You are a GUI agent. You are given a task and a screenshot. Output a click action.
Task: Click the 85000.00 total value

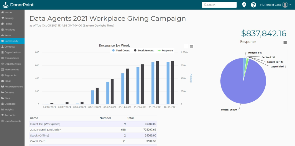tap(150, 124)
